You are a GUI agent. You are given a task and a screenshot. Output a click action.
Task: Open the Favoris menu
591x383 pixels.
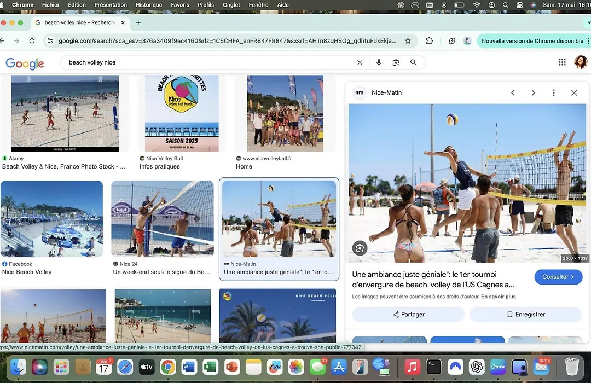180,5
